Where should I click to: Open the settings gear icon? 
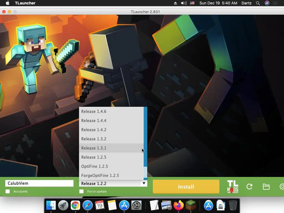point(282,187)
